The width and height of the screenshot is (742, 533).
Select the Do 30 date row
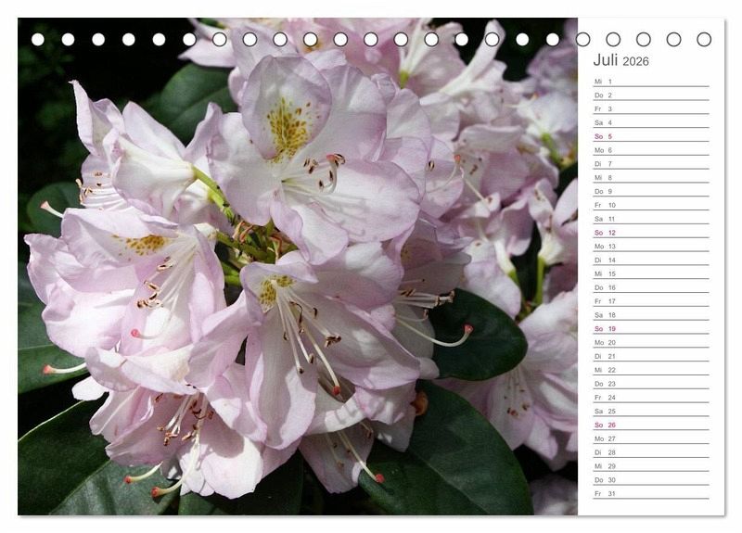coord(650,479)
